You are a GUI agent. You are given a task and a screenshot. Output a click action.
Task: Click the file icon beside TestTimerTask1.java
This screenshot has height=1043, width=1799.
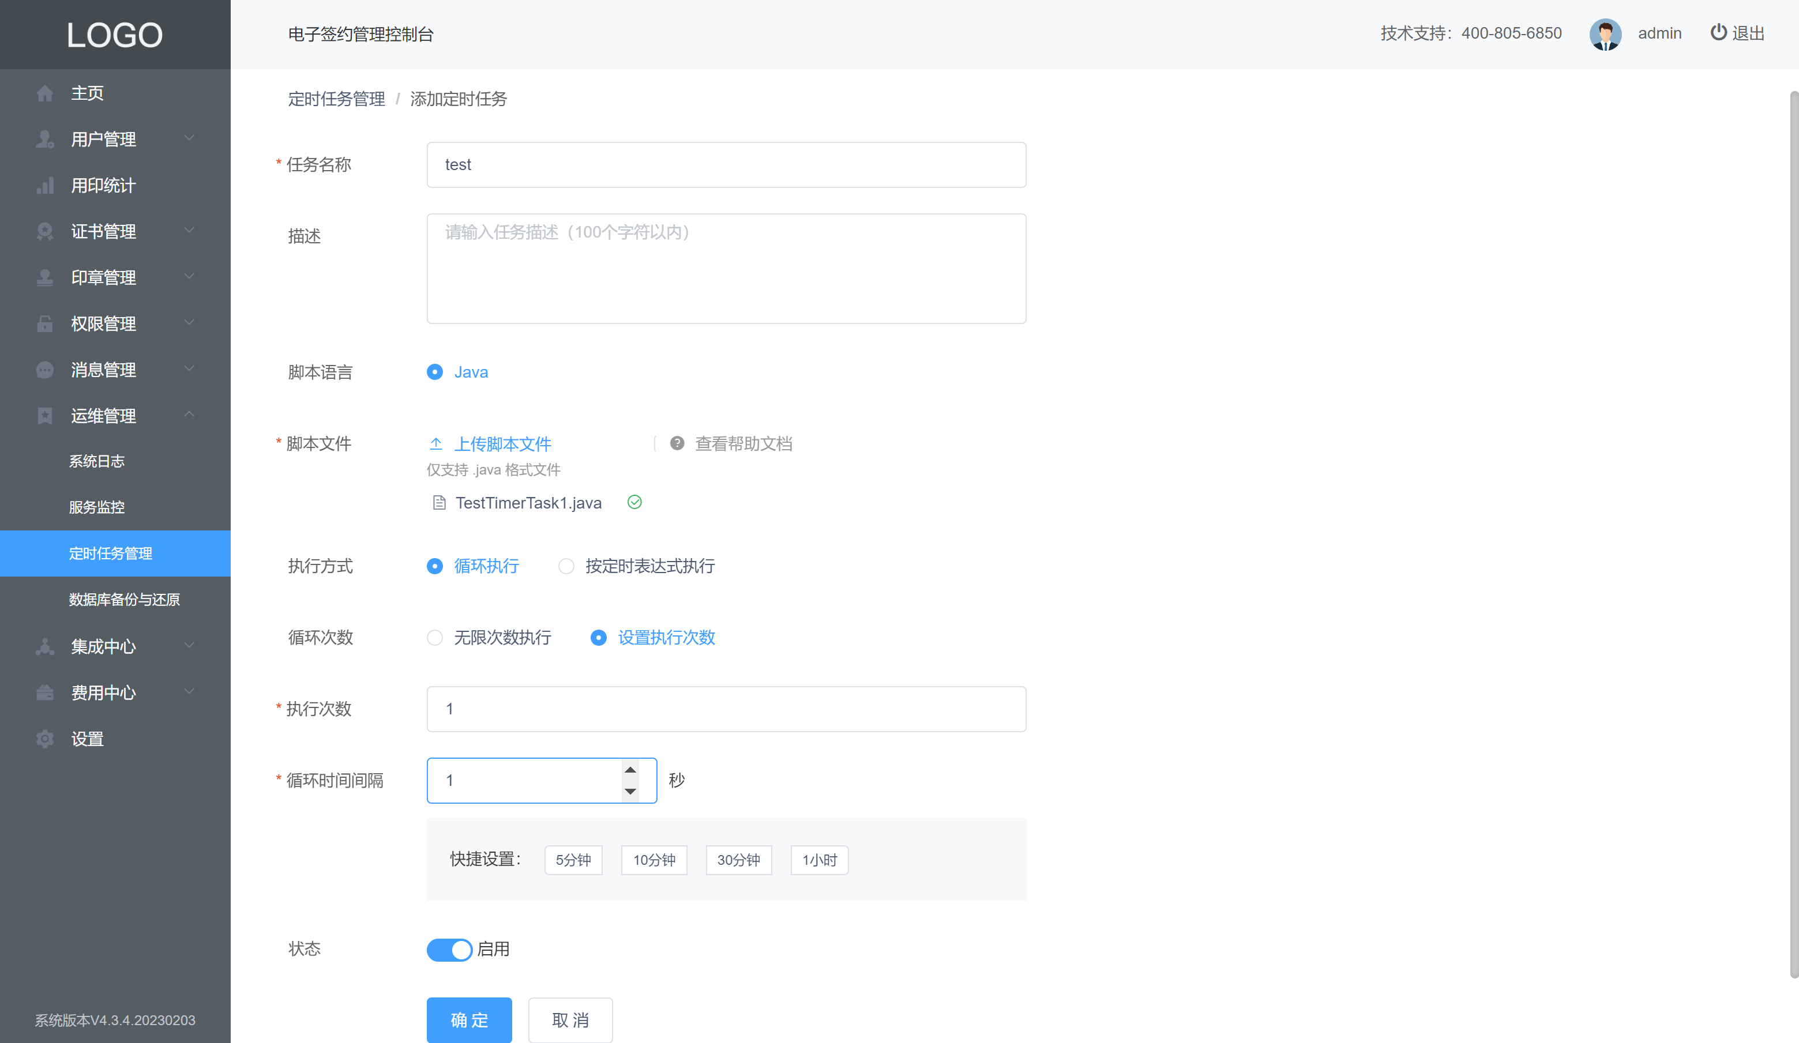[439, 503]
